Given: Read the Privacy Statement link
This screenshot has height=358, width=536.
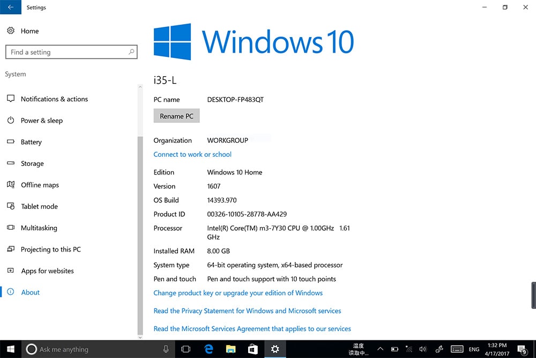Looking at the screenshot, I should (x=247, y=311).
